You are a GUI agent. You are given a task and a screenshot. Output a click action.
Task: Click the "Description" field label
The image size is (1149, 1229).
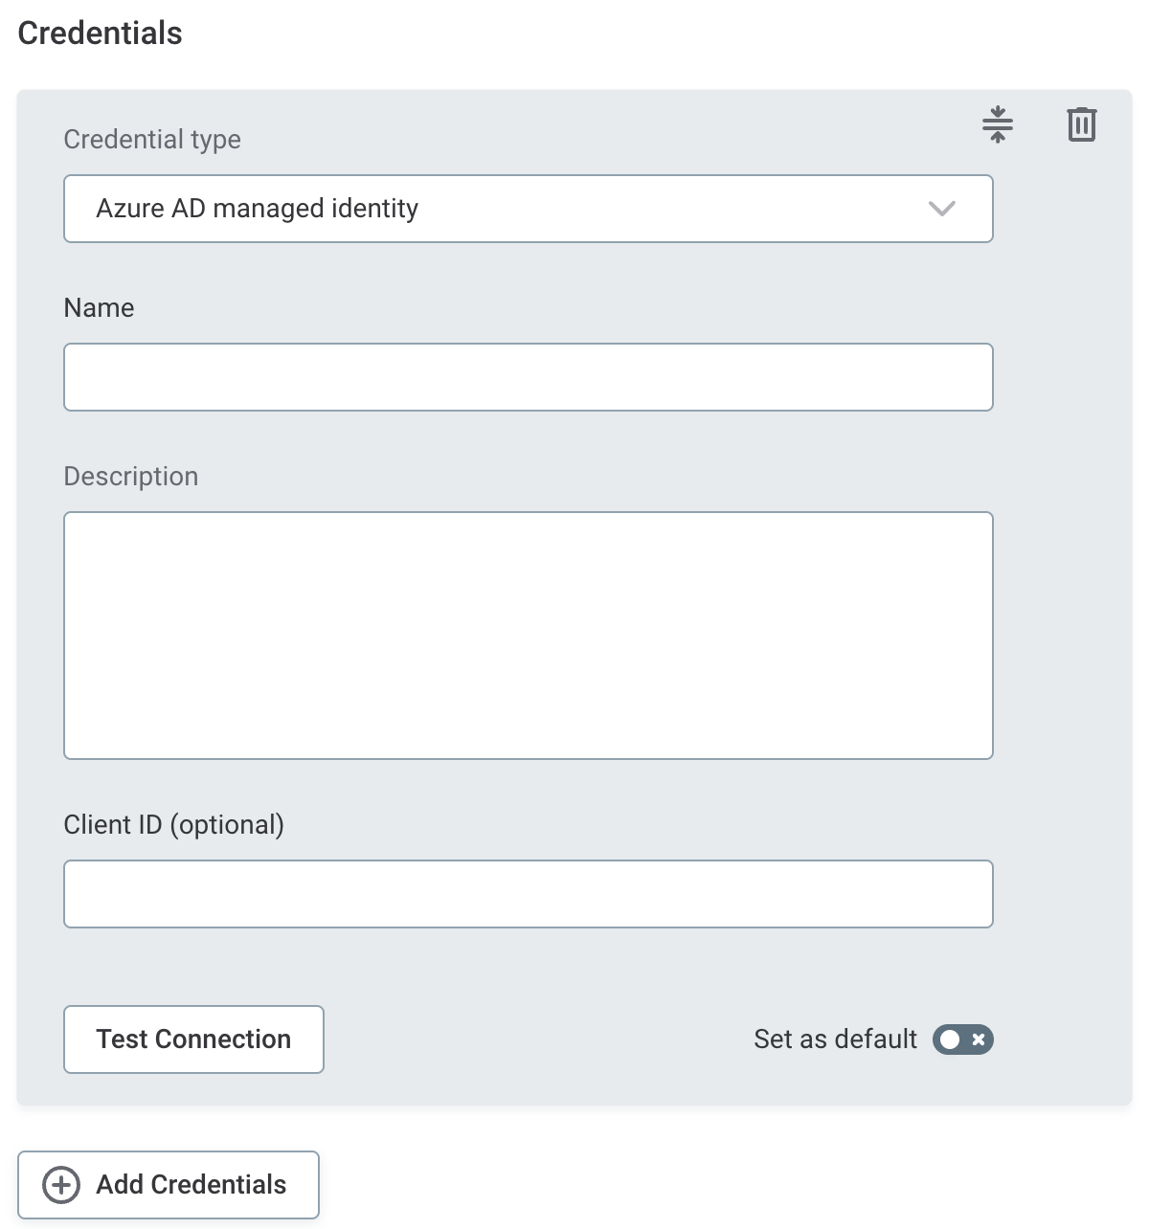tap(131, 477)
